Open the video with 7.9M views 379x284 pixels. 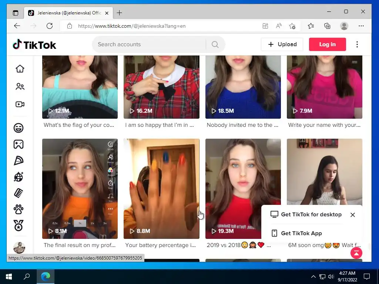pyautogui.click(x=324, y=87)
